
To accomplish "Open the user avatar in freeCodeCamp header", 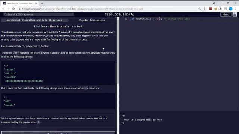I will (235, 15).
